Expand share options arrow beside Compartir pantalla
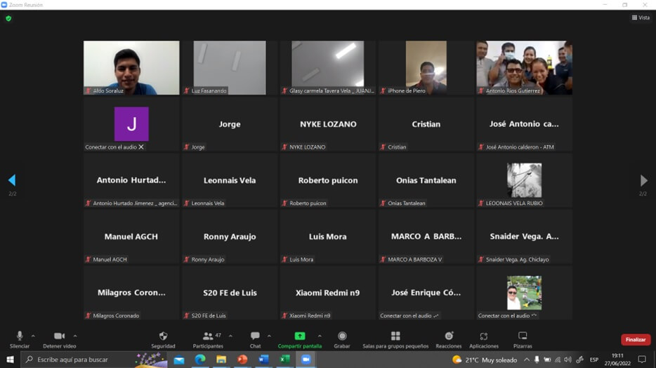 click(320, 336)
